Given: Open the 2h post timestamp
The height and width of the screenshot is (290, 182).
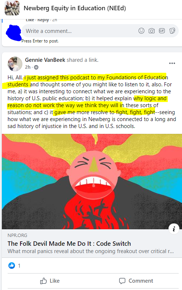Looking at the screenshot, I should point(28,67).
